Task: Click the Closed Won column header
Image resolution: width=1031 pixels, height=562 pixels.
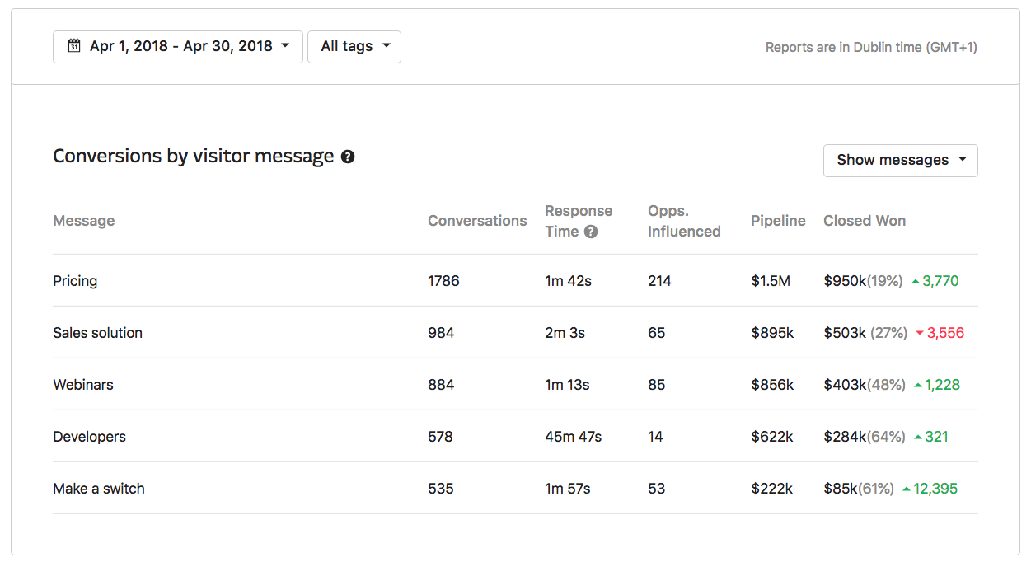Action: (864, 221)
